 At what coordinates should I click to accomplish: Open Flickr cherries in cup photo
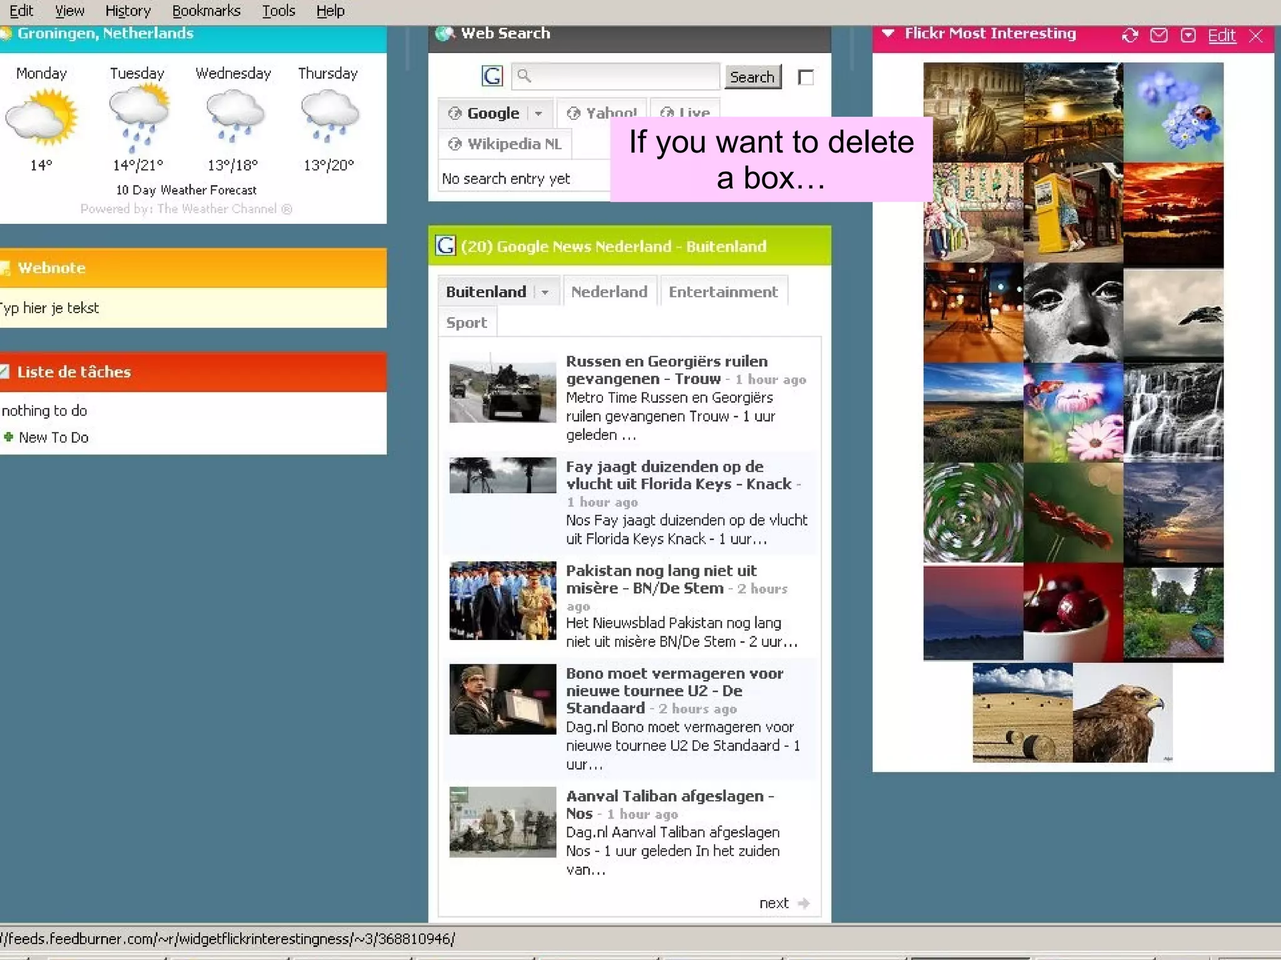pos(1073,612)
